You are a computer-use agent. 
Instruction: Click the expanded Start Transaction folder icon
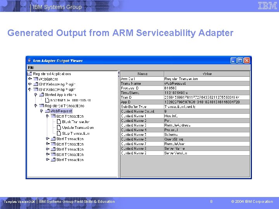coord(53,116)
